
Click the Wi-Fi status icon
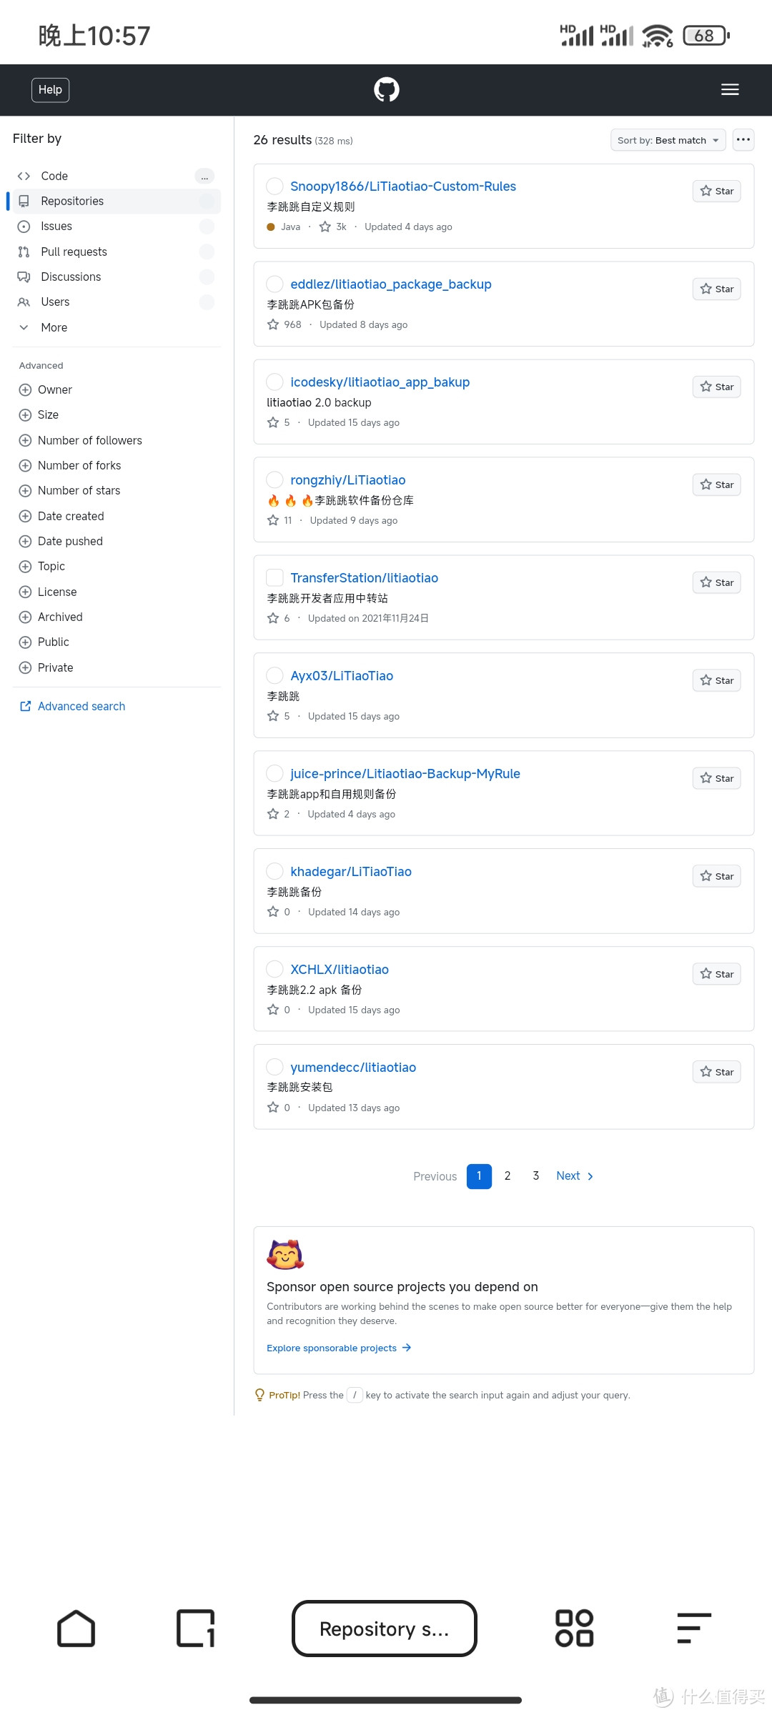point(658,36)
